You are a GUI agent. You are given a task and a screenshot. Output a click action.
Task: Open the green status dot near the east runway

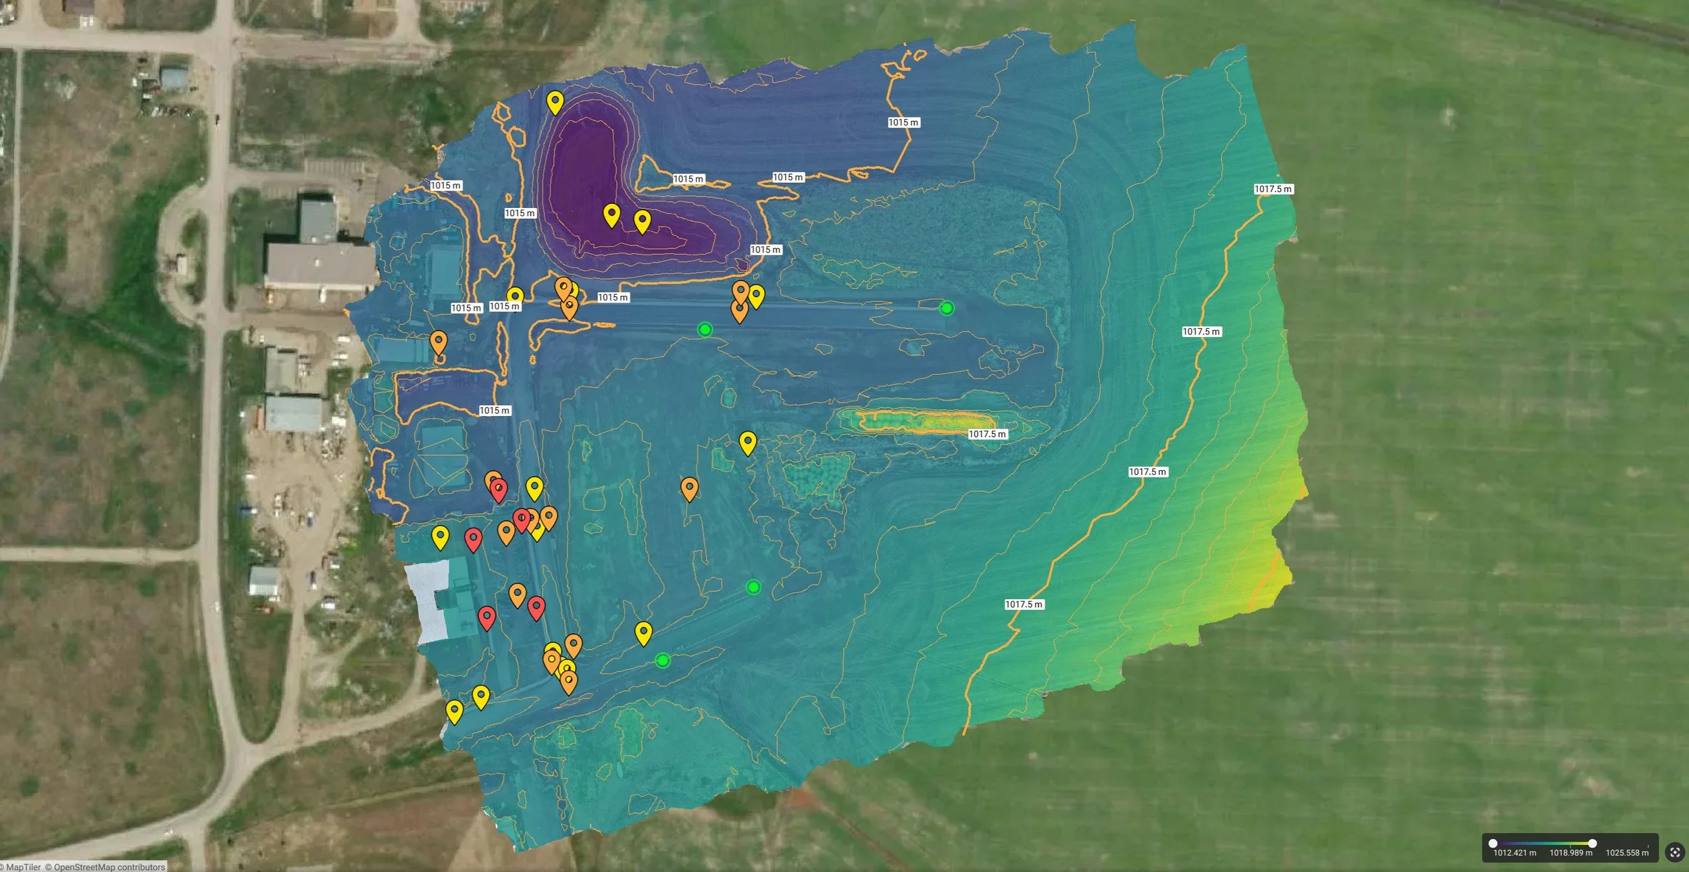pos(945,309)
